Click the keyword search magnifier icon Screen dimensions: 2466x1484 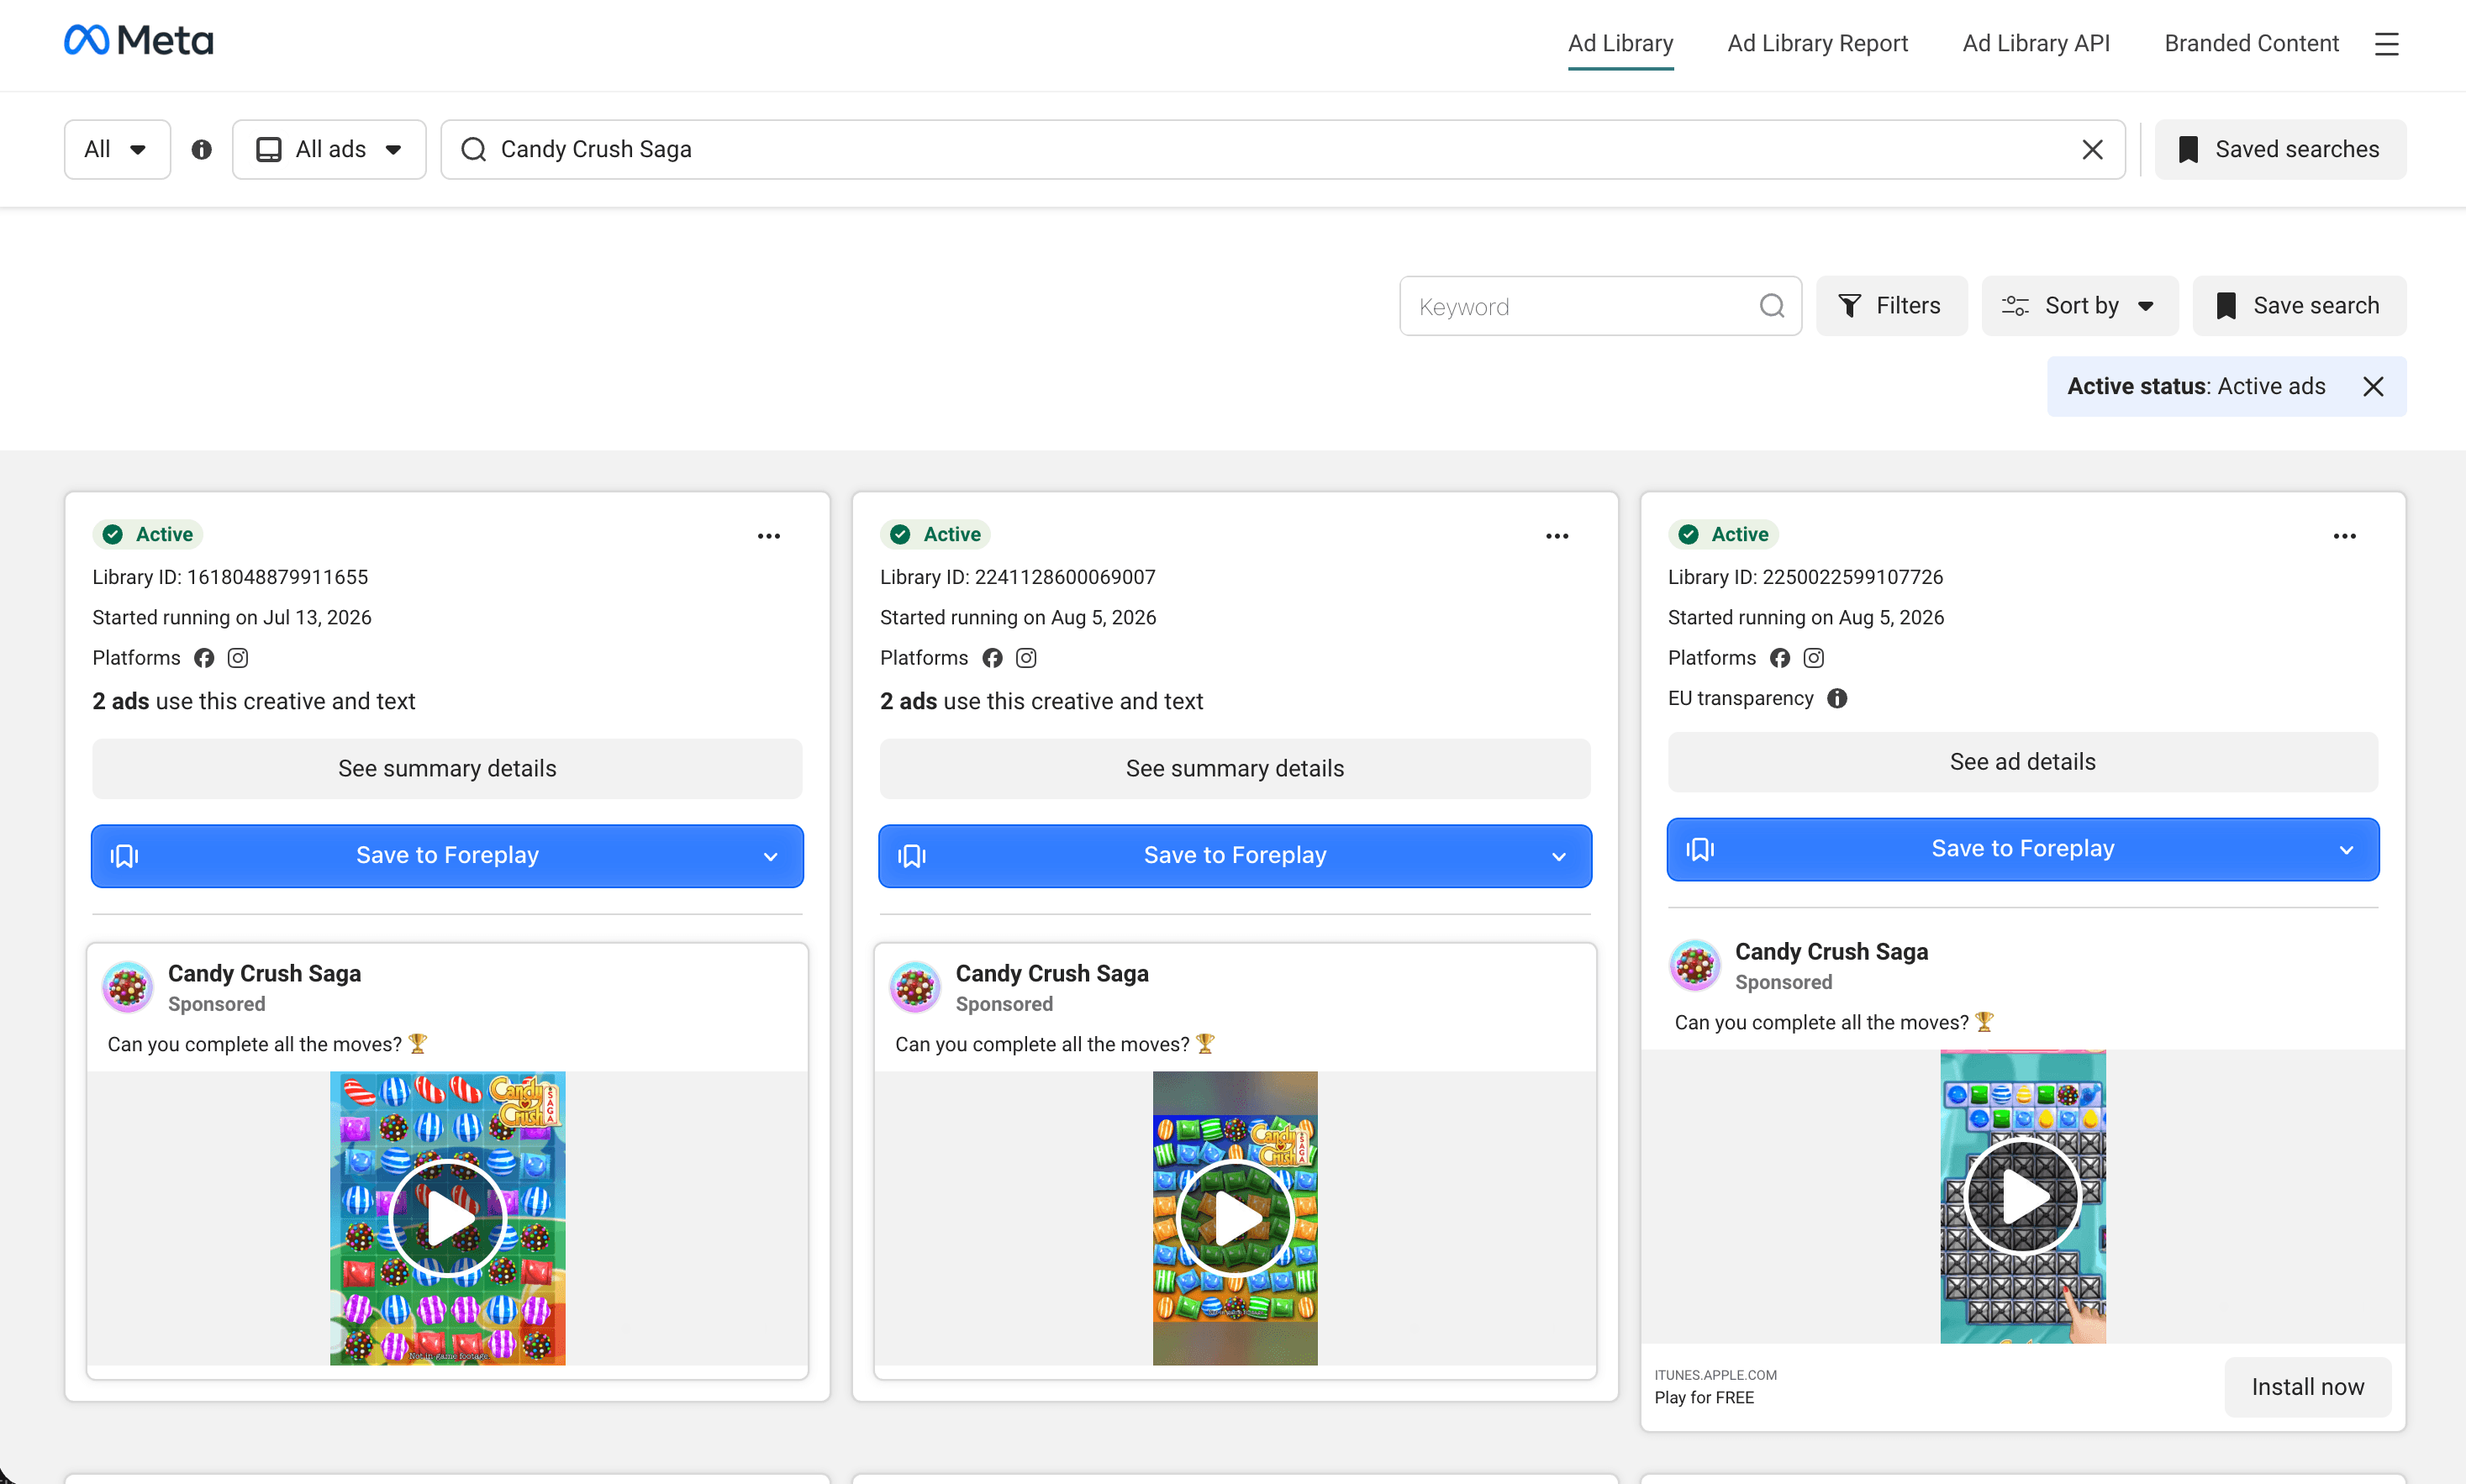point(1771,306)
